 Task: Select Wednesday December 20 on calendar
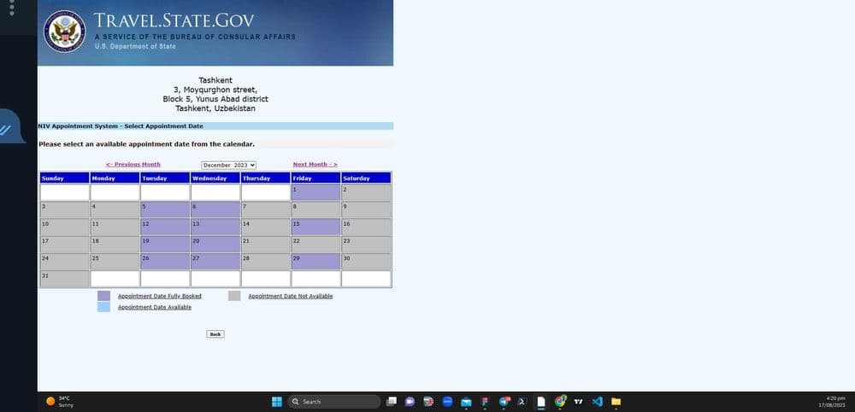[x=215, y=244]
